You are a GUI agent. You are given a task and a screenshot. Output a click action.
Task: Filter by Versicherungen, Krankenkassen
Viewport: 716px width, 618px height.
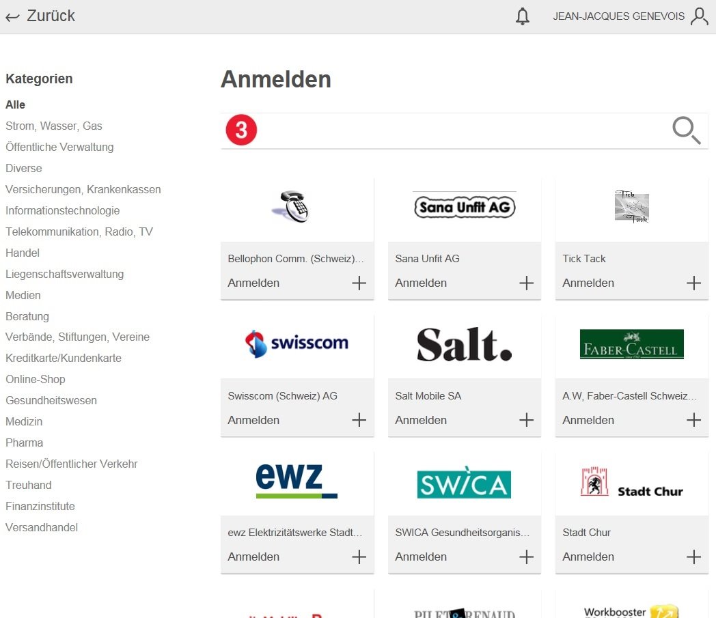(83, 189)
